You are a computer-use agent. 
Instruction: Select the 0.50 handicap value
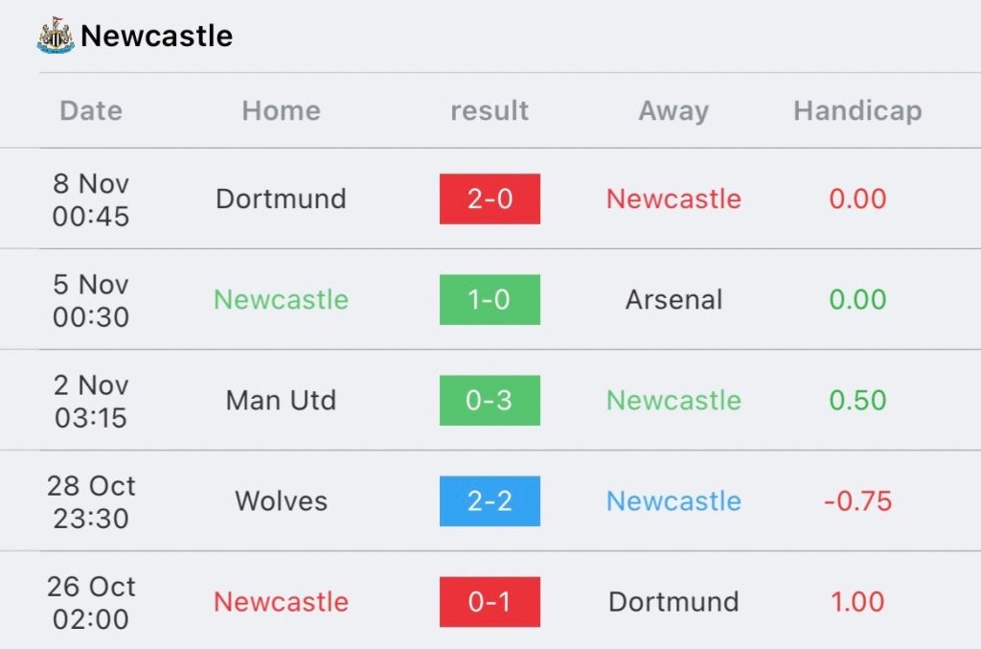click(x=857, y=401)
